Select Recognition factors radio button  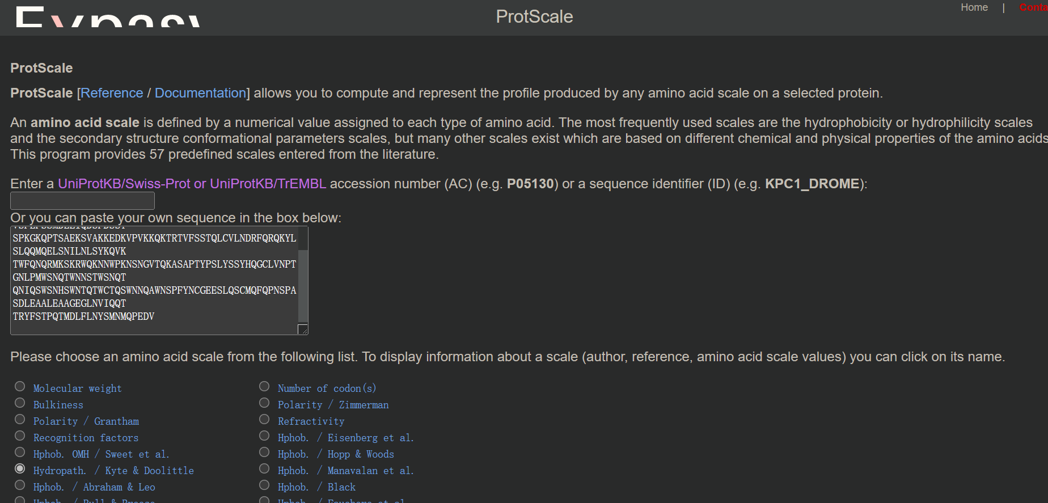tap(20, 436)
